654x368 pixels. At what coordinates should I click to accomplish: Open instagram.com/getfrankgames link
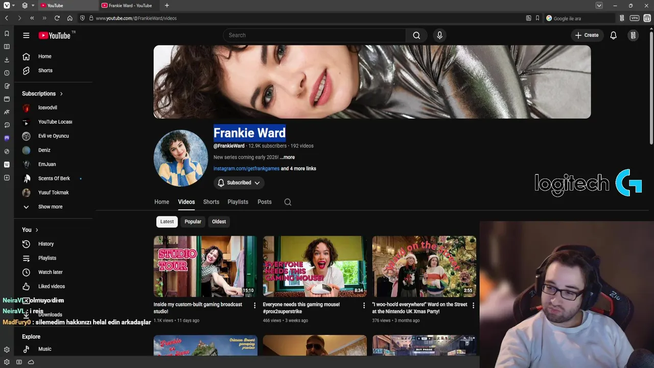(x=246, y=169)
